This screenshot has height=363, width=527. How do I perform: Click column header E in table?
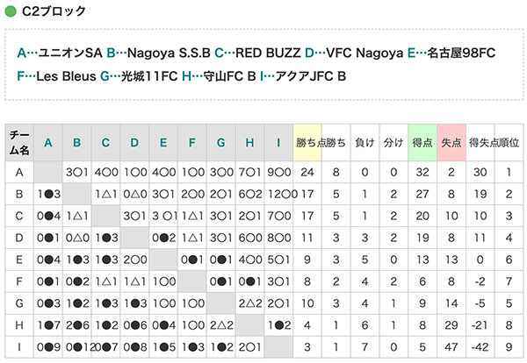coord(163,143)
